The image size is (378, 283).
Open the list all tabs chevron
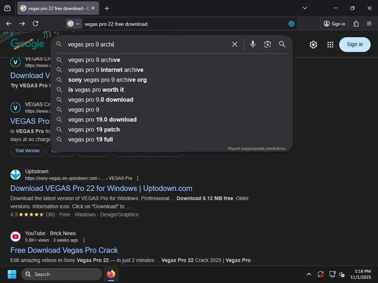coord(305,8)
